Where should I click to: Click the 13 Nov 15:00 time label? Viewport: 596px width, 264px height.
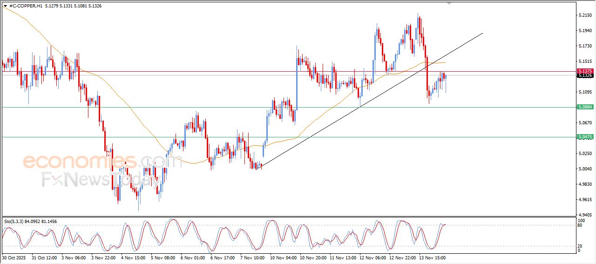[x=432, y=257]
